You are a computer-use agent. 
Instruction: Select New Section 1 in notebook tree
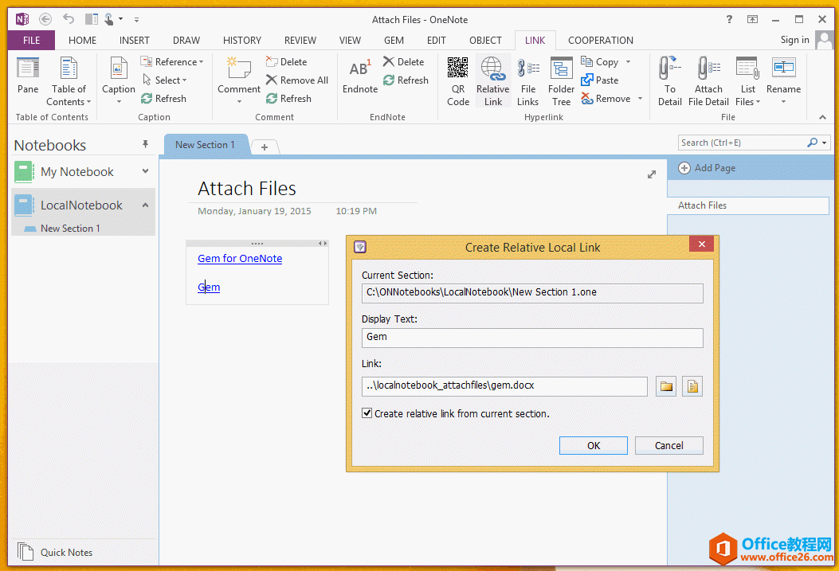(70, 229)
